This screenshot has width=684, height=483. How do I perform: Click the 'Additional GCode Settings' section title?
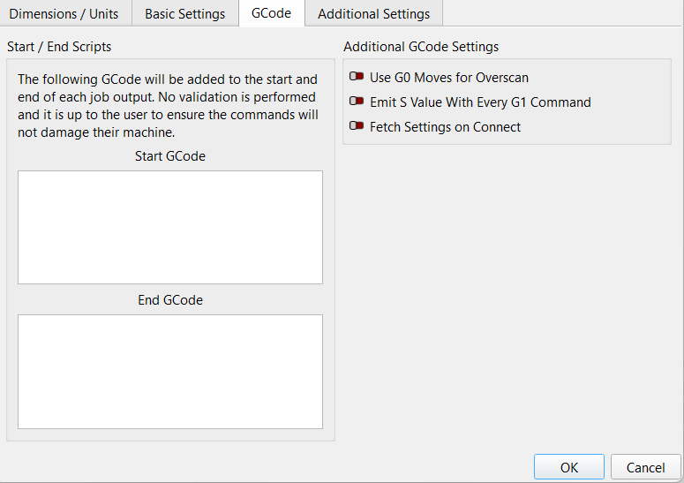(421, 46)
